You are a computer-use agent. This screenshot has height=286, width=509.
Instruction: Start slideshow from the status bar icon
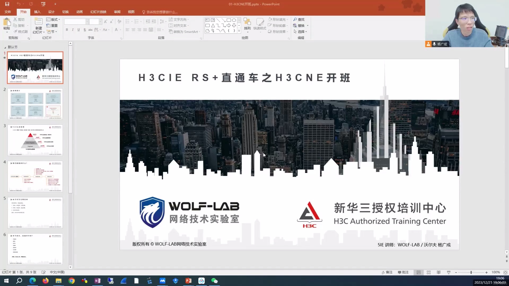[x=449, y=272]
